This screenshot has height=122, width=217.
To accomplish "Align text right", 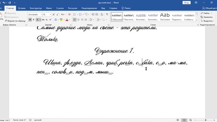I will (x=82, y=20).
